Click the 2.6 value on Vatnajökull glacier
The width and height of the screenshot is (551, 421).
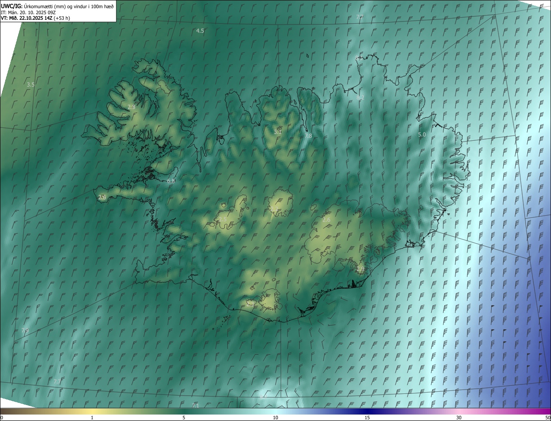(326, 220)
